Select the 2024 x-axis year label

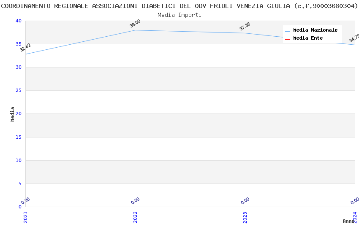(x=355, y=217)
